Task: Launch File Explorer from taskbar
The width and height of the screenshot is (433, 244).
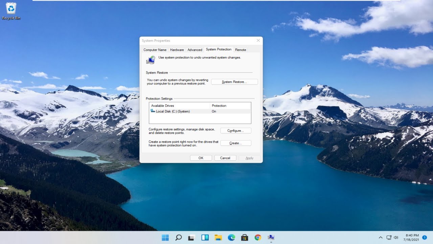Action: 218,238
